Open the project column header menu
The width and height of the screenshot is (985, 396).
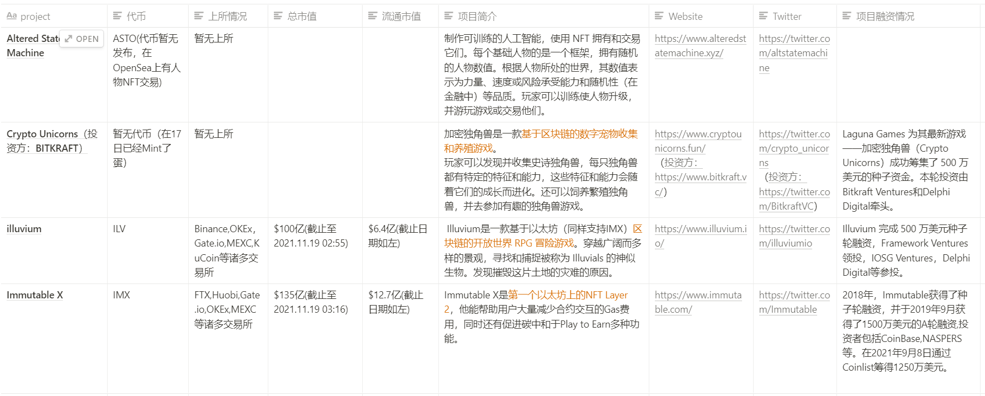[x=54, y=16]
